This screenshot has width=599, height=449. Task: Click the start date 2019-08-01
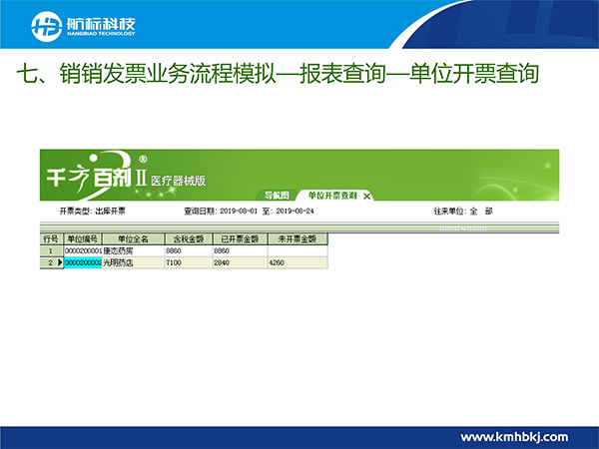tap(239, 211)
